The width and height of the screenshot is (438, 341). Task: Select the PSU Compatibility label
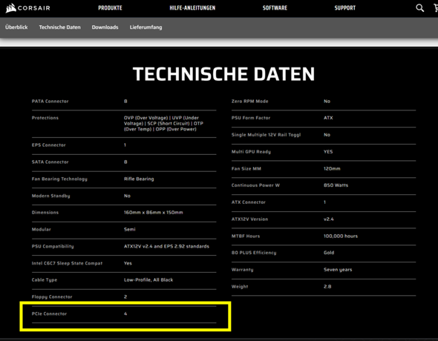coord(53,246)
